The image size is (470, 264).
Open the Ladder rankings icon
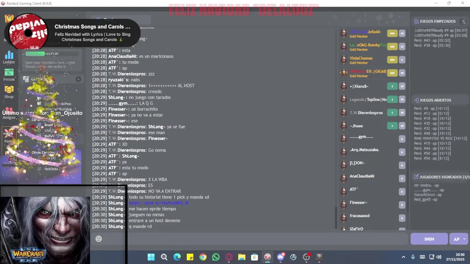coord(9,56)
